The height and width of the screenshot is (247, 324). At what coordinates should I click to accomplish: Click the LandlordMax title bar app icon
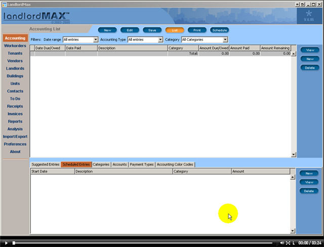coord(5,5)
